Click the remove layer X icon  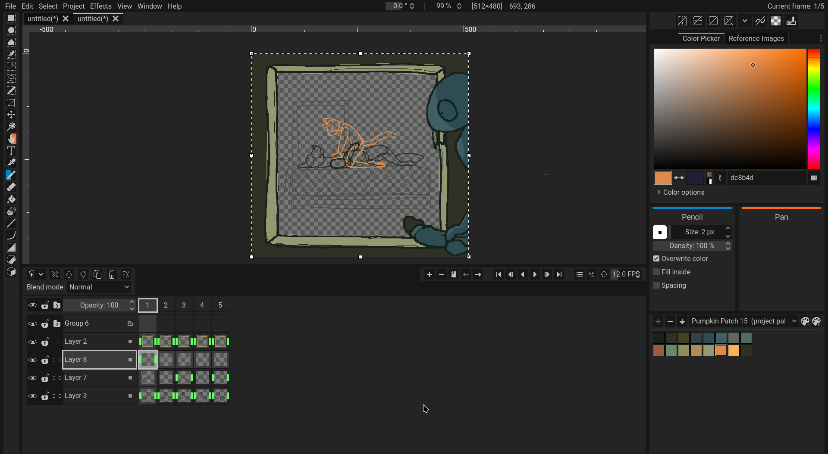click(55, 274)
